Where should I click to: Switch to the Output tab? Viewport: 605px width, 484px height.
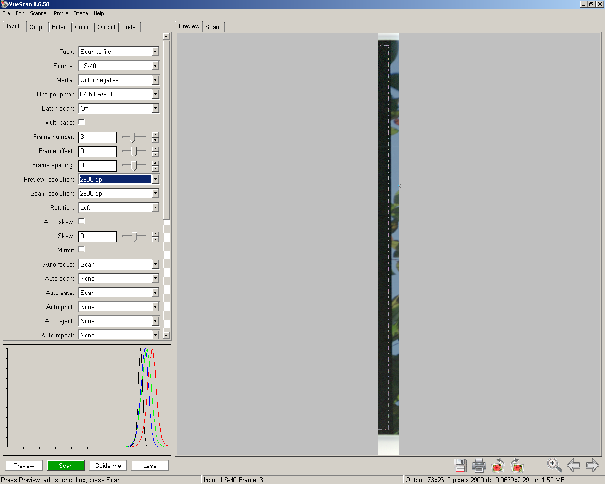(106, 27)
